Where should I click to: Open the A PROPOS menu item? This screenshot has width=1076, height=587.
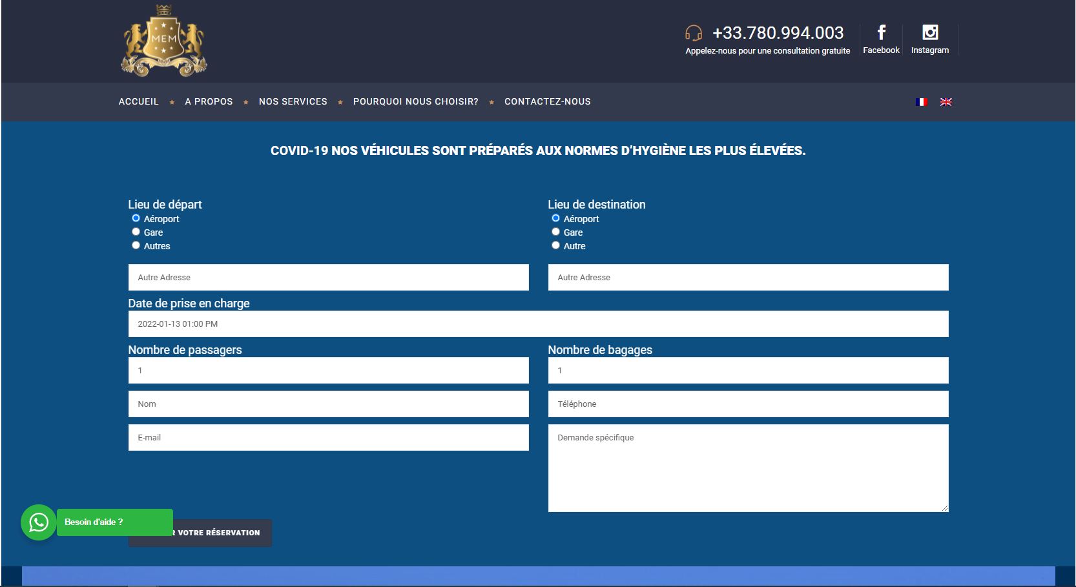point(209,101)
